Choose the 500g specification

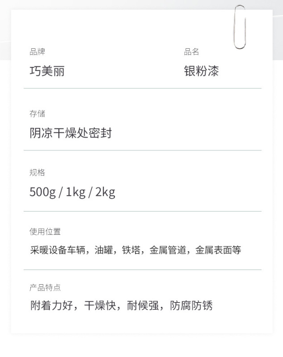pos(42,192)
